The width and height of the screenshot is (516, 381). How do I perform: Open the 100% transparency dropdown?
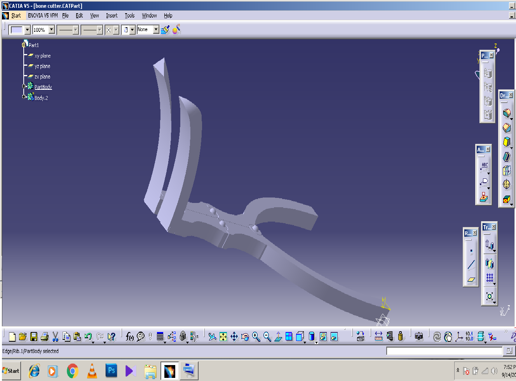(x=51, y=30)
